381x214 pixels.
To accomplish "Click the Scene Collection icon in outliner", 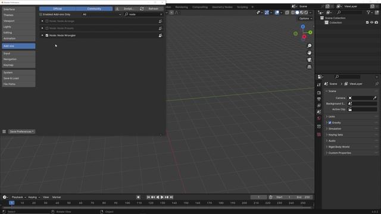I will (322, 18).
